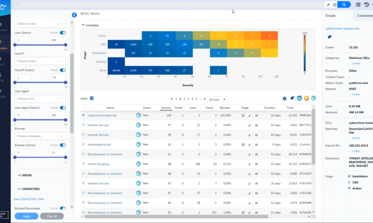
Task: Open the list menu icon in top bar
Action: [x=358, y=4]
